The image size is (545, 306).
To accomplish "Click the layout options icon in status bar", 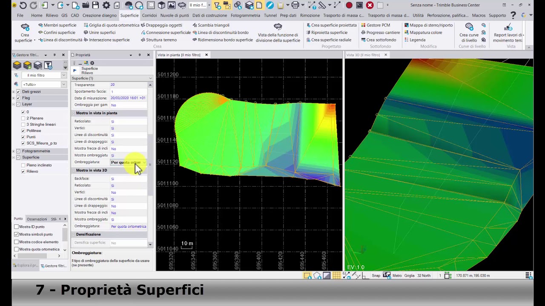I will (528, 275).
